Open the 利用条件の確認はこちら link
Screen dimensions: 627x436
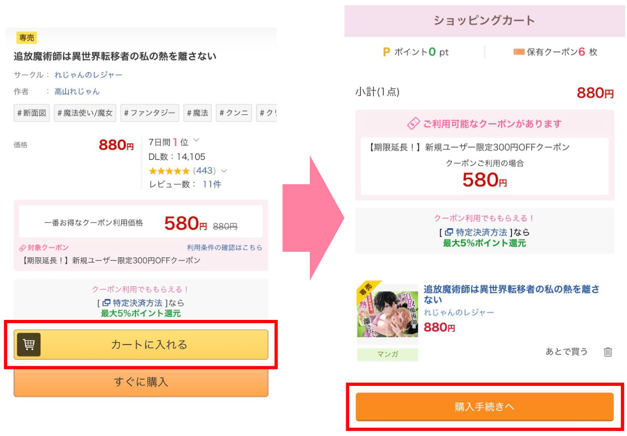click(x=224, y=247)
